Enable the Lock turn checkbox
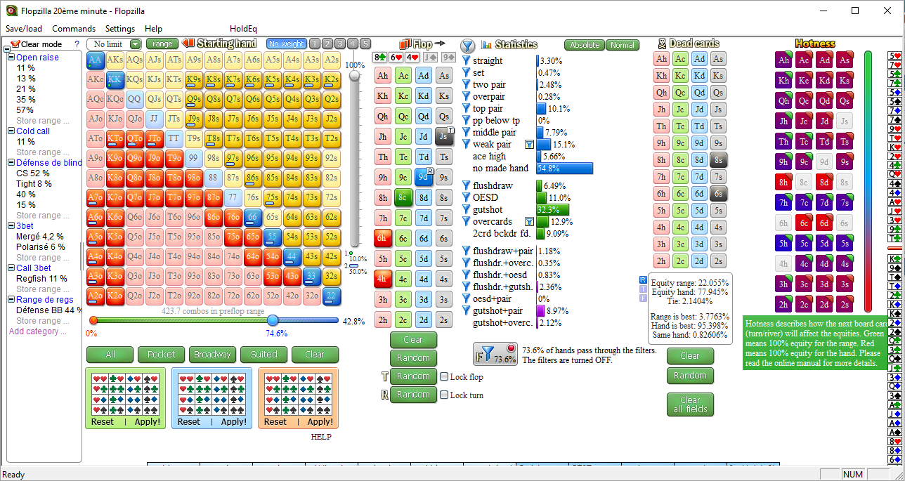 [x=444, y=395]
